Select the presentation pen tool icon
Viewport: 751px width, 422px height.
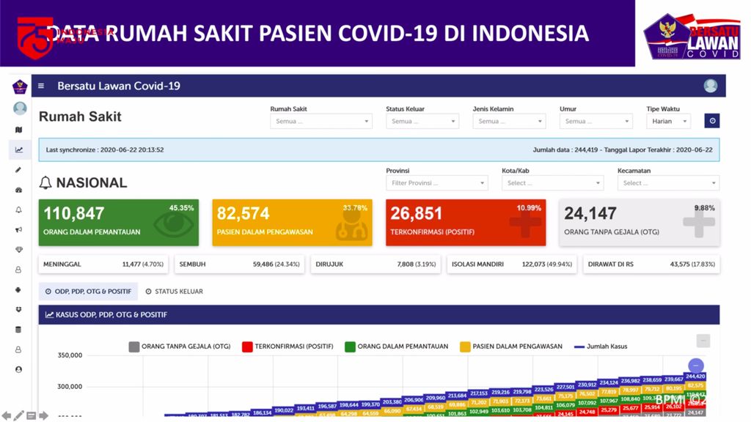click(18, 416)
